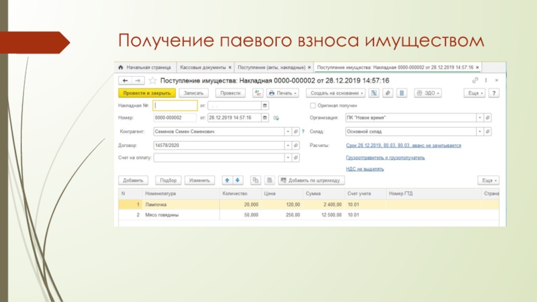Expand the Контрагент dropdown list

[287, 132]
